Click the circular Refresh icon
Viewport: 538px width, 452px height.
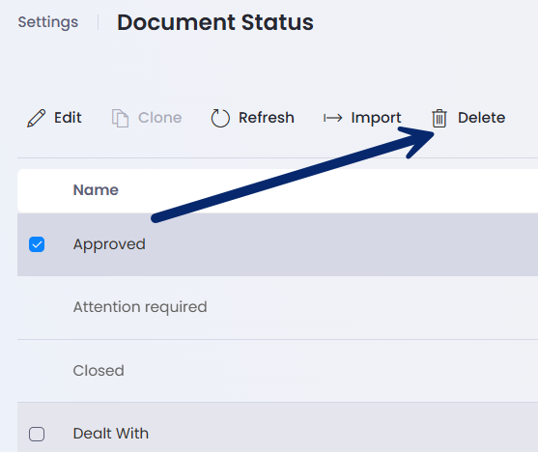(x=220, y=119)
